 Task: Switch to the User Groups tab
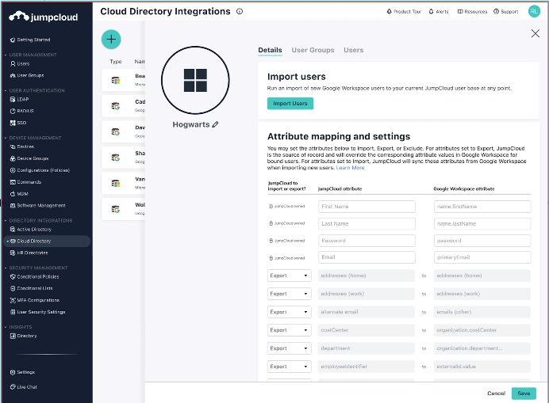[313, 50]
